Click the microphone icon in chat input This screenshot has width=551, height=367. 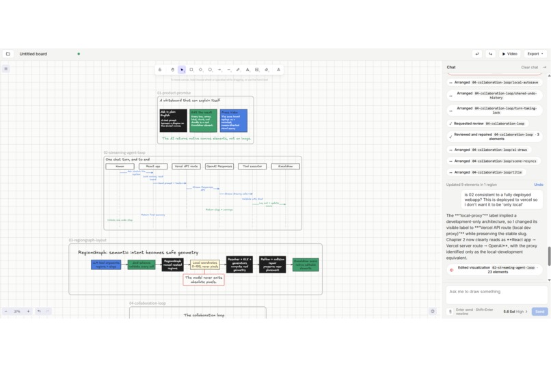450,312
